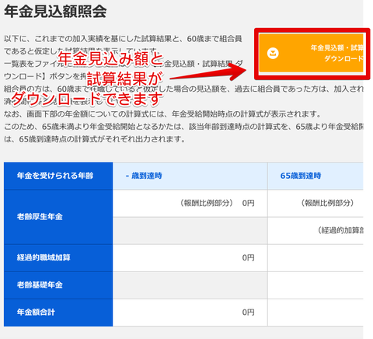
Task: Click （報酬比例部分） under 65歳到達時
Action: click(327, 203)
